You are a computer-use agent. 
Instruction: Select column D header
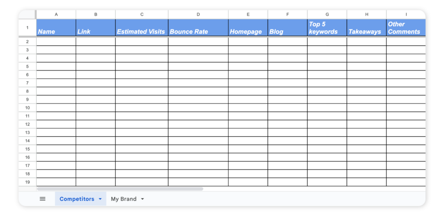click(x=198, y=14)
